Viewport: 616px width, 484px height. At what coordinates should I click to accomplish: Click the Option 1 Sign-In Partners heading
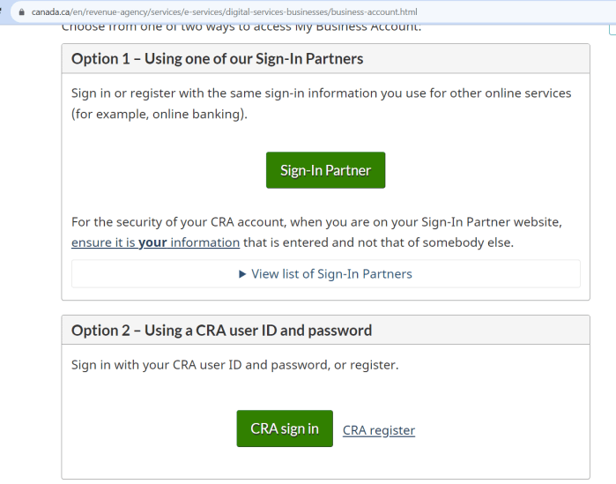tap(217, 59)
